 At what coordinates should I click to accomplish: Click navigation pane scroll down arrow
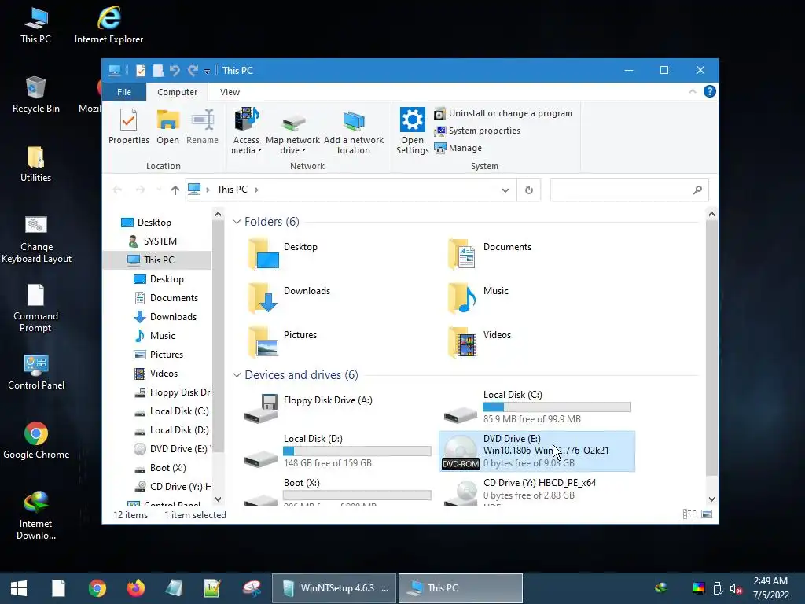point(219,499)
